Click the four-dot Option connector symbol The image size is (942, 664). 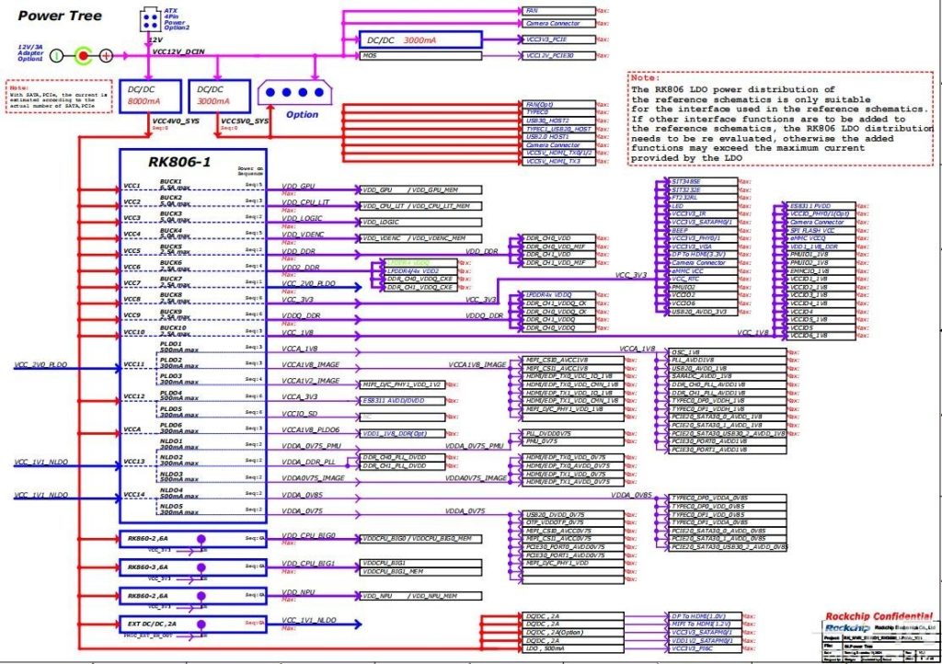coord(295,93)
